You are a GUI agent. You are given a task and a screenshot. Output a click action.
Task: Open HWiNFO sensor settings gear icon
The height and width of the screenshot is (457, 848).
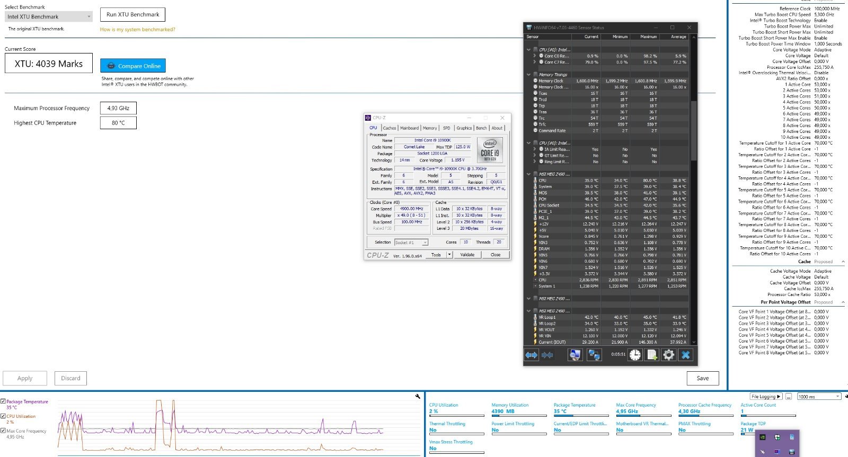tap(669, 355)
